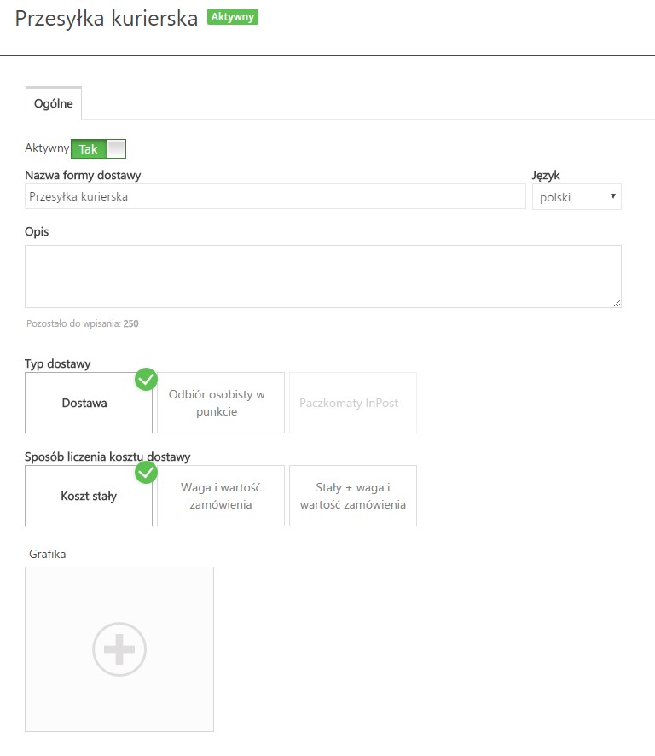Toggle the Aktywny switch off
The height and width of the screenshot is (756, 655).
coord(98,149)
